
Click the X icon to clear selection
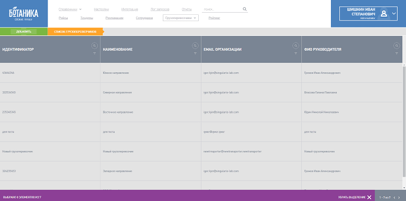tap(369, 197)
